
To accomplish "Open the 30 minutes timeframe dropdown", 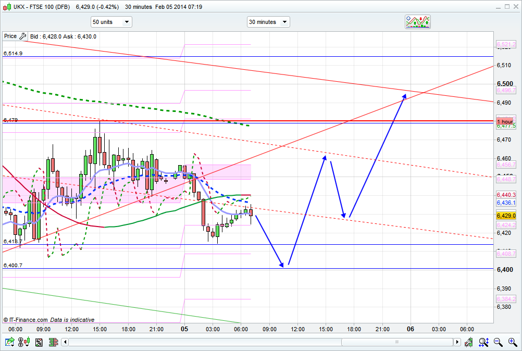I will tap(268, 22).
